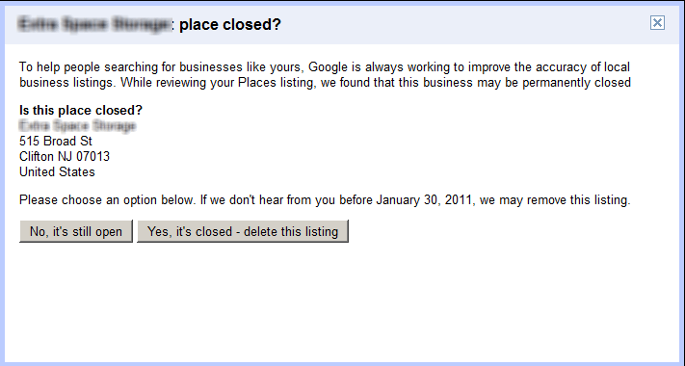Click the "permanently closed" phrase
685x366 pixels.
pyautogui.click(x=577, y=83)
